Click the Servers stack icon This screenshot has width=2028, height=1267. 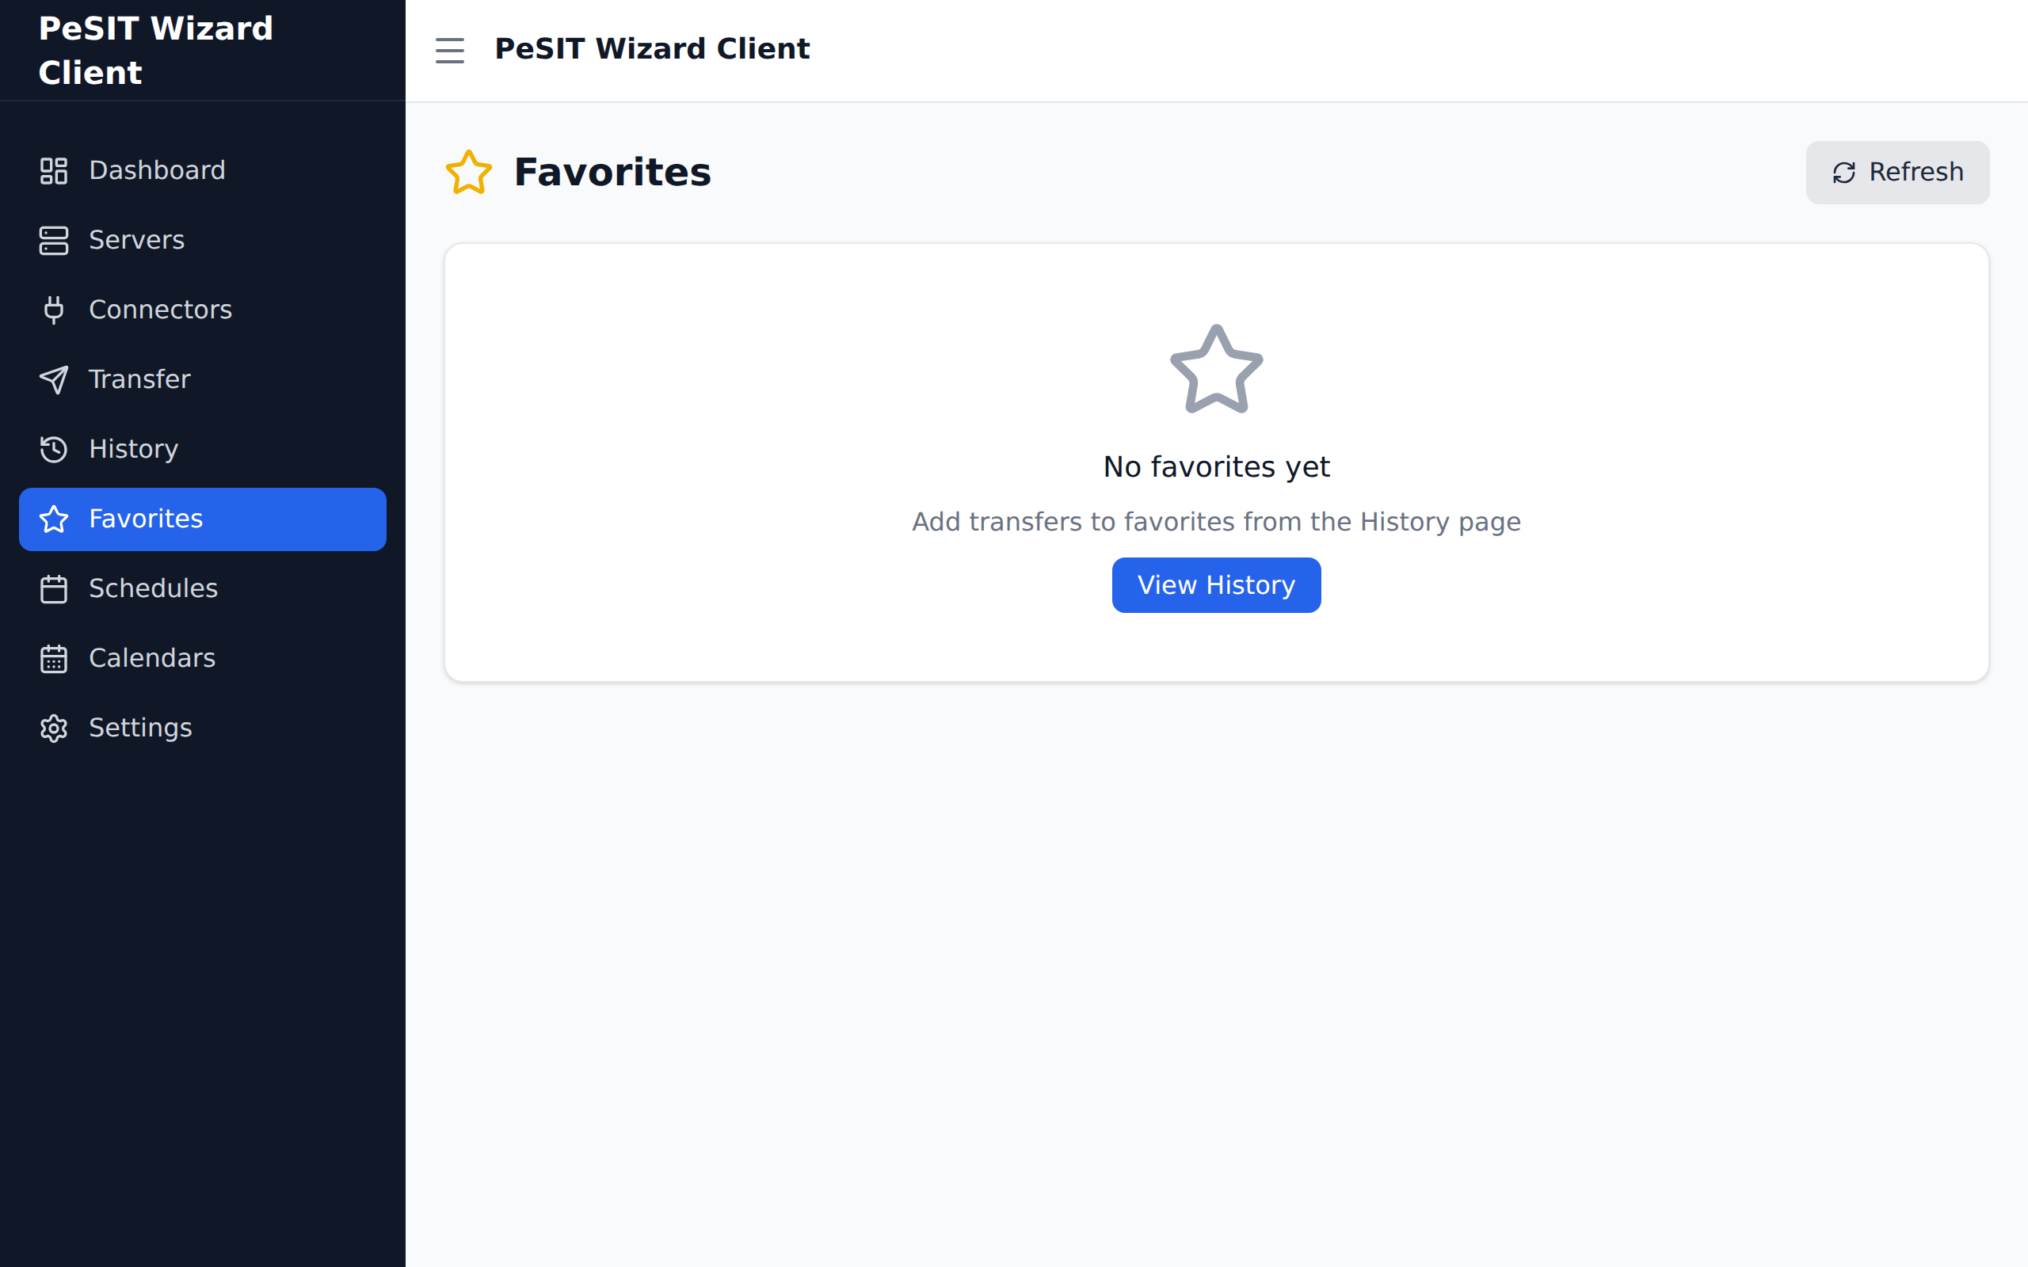[54, 241]
